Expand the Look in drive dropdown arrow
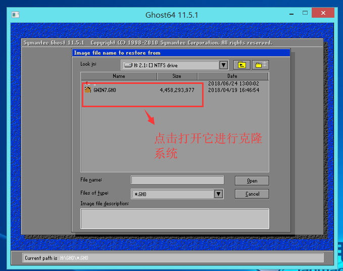The image size is (343, 271). [x=223, y=65]
